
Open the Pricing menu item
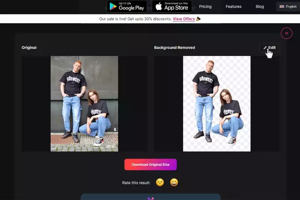pos(205,6)
